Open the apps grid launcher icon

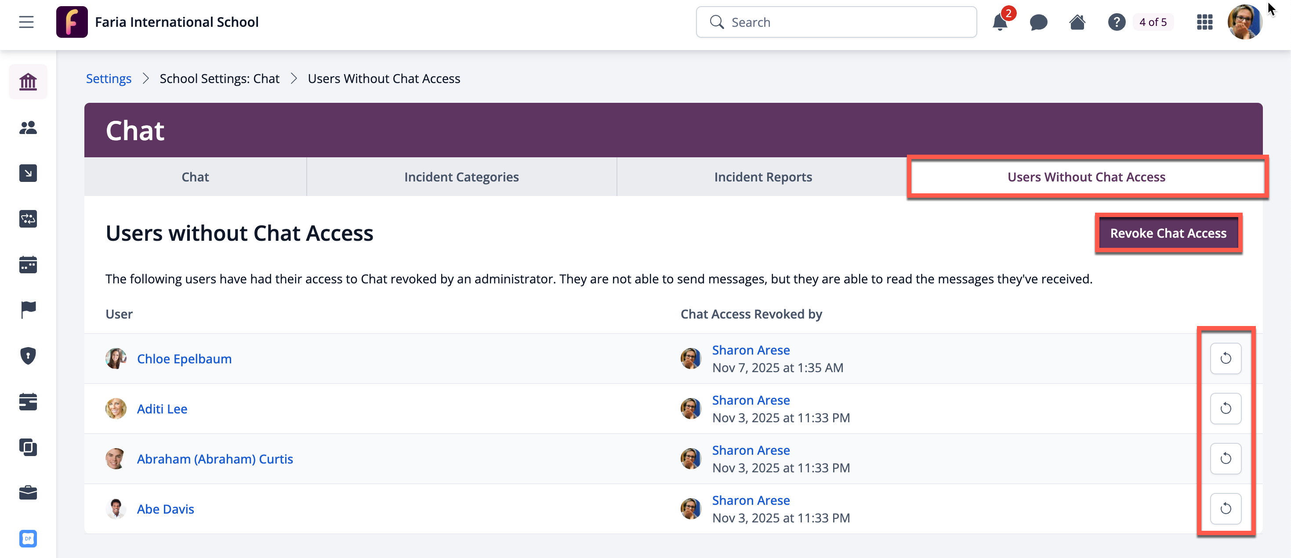tap(1204, 22)
